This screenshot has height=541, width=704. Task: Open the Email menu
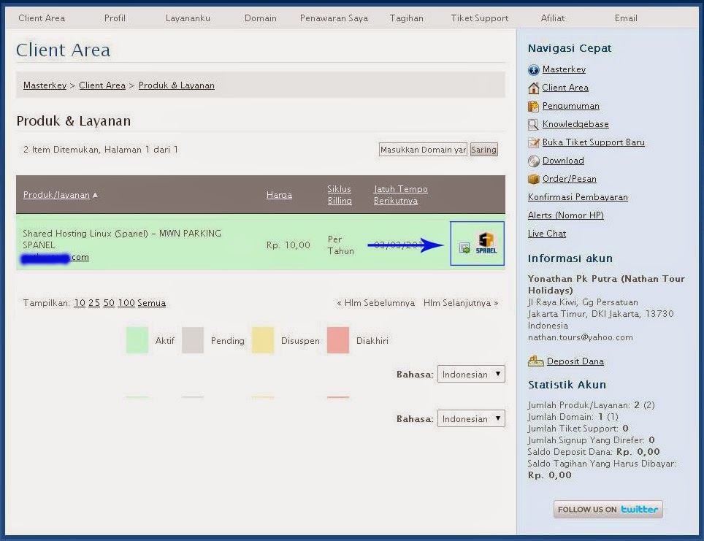[x=626, y=18]
